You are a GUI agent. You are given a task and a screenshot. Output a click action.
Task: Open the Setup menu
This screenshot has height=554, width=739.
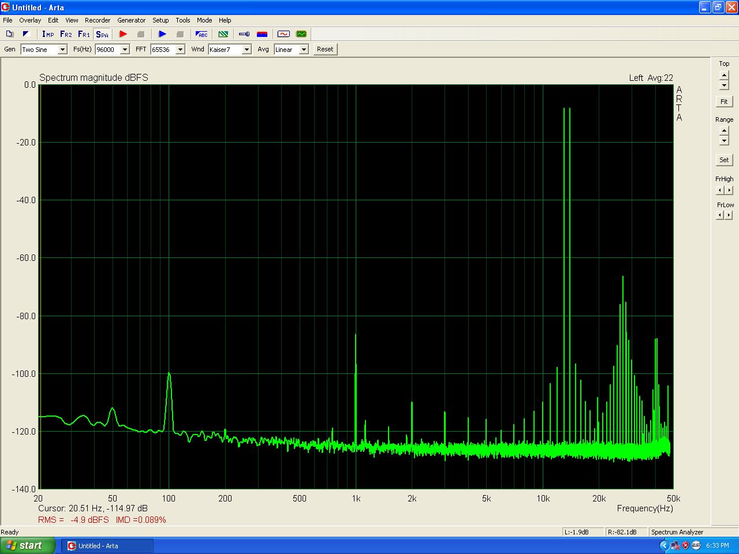coord(161,20)
